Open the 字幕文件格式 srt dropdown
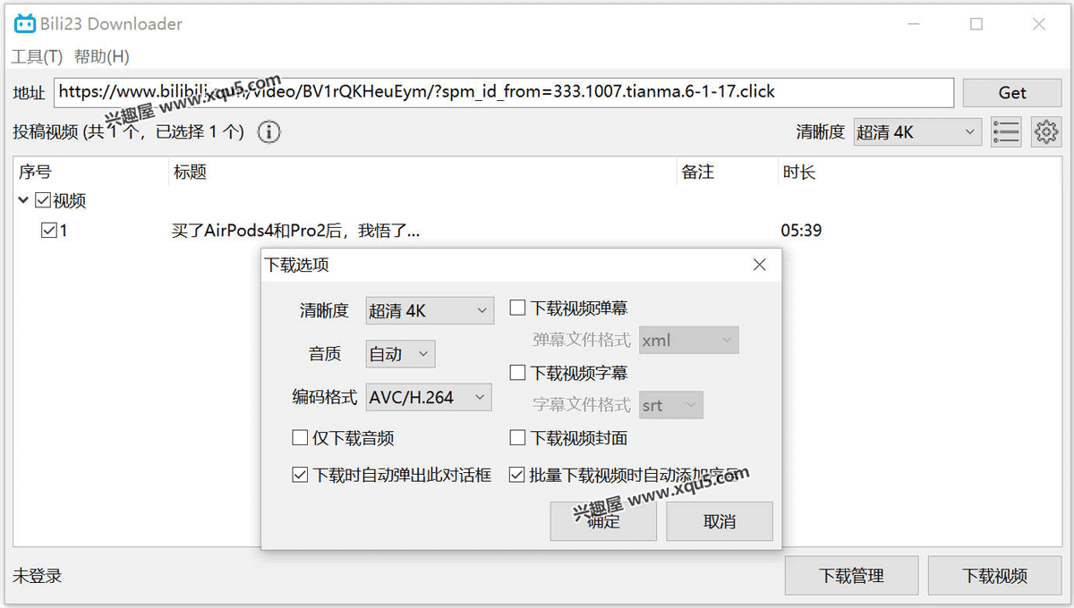 pyautogui.click(x=671, y=405)
